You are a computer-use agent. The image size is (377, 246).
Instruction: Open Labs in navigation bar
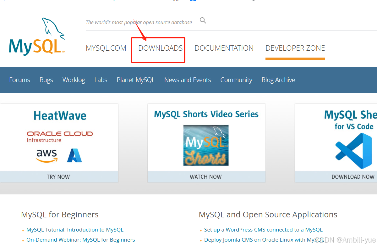tap(101, 80)
